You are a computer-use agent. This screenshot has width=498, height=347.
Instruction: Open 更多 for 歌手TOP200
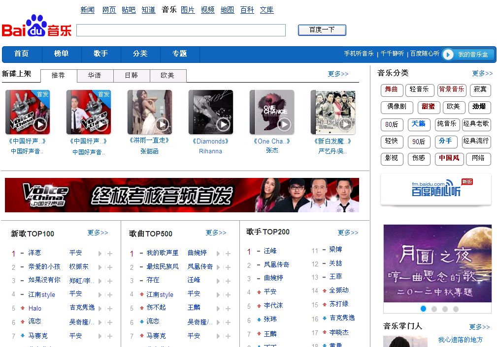(x=348, y=232)
